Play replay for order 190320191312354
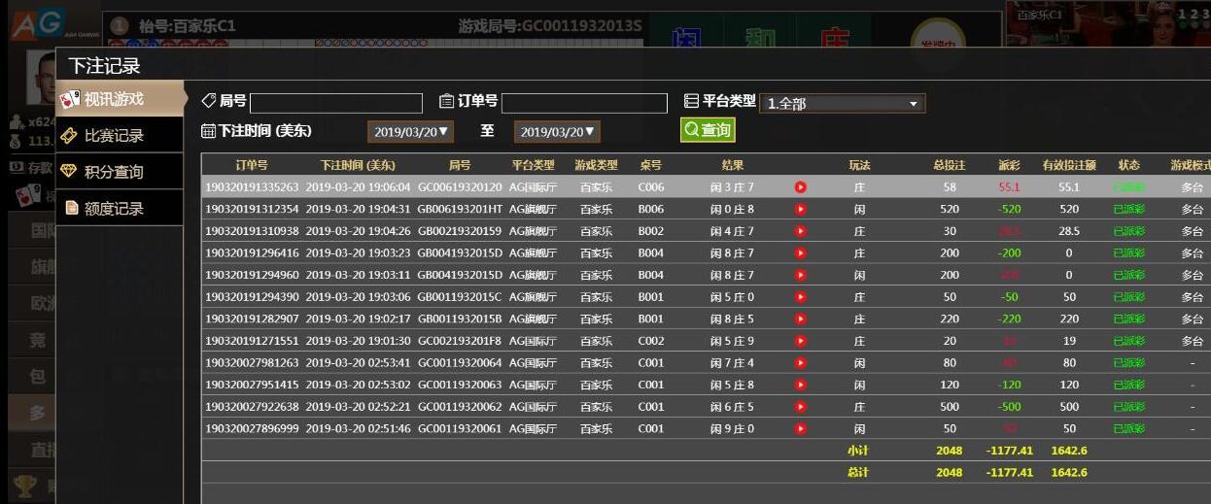This screenshot has width=1211, height=504. pos(801,209)
